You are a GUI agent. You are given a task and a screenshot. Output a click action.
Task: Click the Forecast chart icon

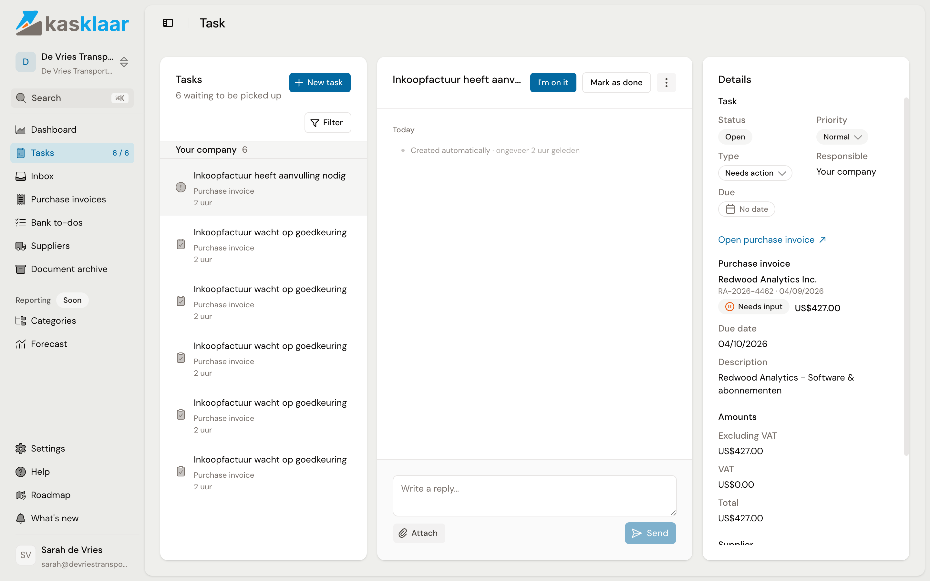[x=20, y=344]
